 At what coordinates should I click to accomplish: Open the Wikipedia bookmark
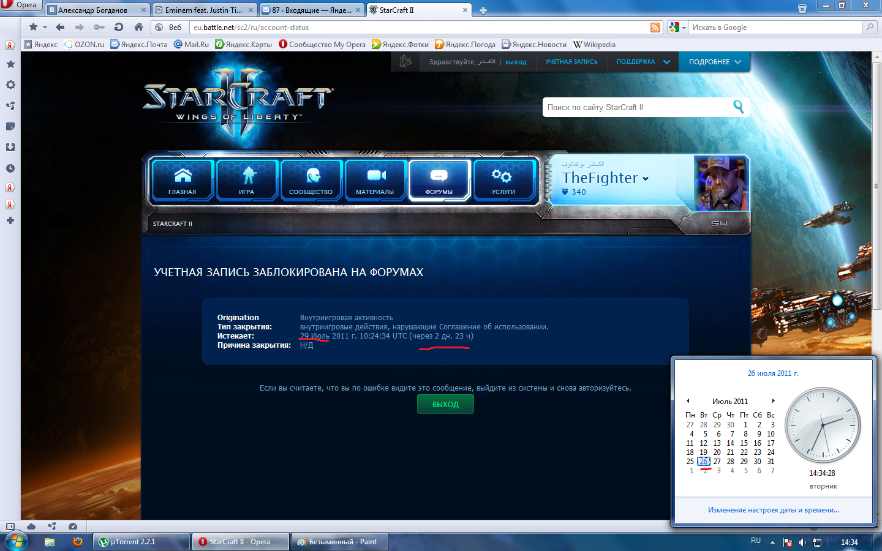(595, 45)
